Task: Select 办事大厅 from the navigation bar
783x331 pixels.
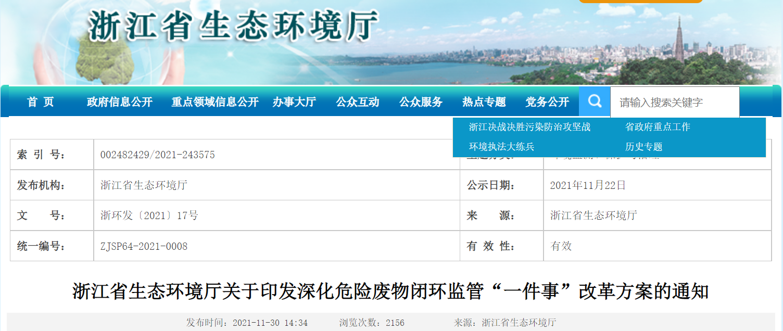Action: (294, 102)
